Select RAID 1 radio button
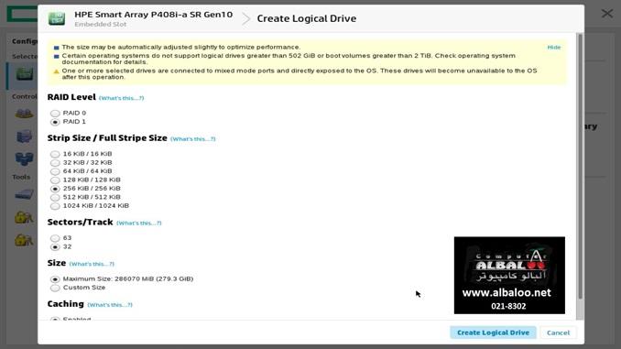 [x=55, y=122]
